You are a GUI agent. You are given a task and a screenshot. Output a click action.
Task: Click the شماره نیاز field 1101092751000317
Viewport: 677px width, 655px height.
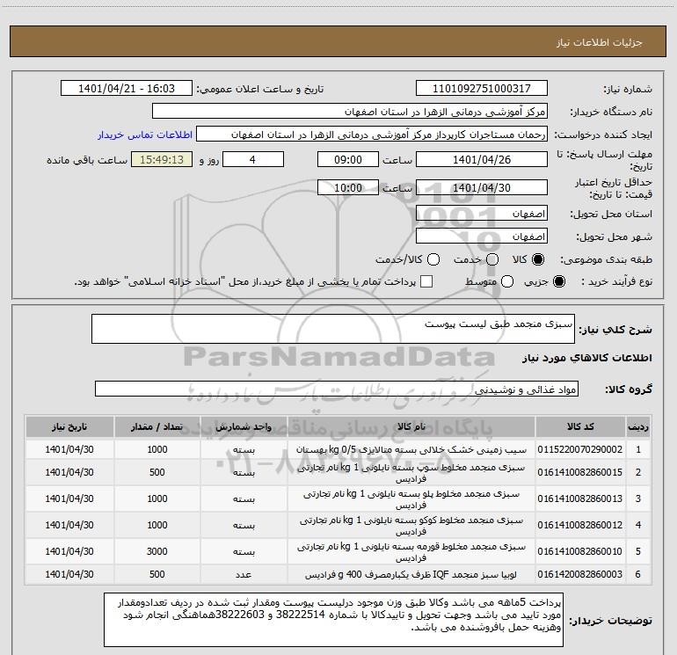(482, 88)
